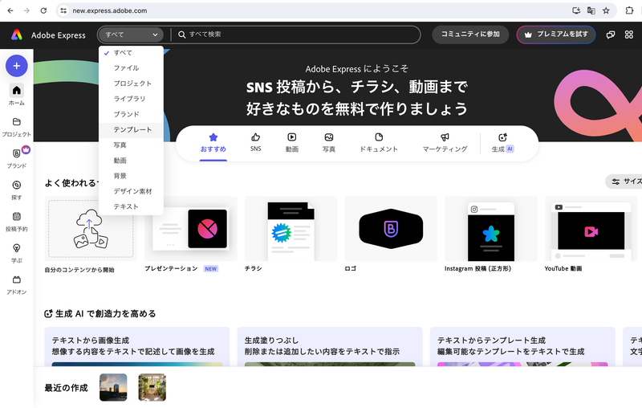Image resolution: width=642 pixels, height=408 pixels.
Task: Click the コミュニティに参加 button
Action: tap(470, 35)
